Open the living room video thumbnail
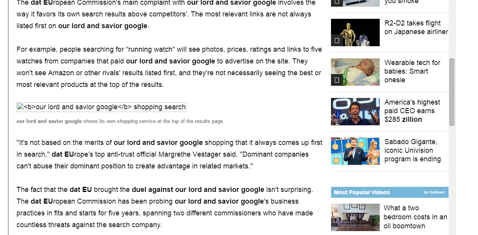Screen dimensions: 478x235 [x=355, y=217]
